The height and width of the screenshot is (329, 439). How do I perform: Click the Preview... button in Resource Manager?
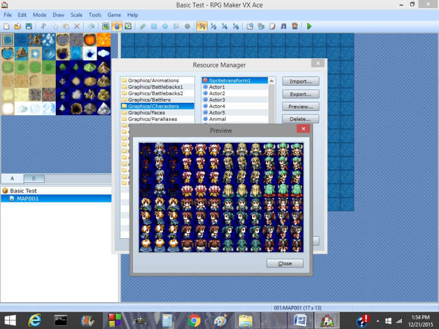pos(300,107)
